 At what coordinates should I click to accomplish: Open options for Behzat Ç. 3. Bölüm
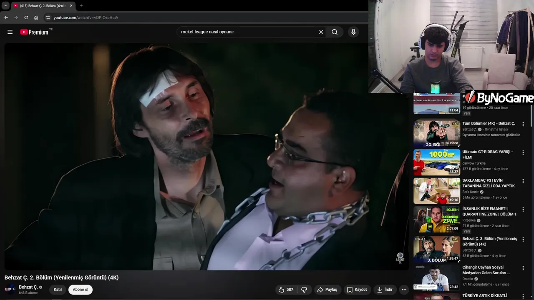523,240
